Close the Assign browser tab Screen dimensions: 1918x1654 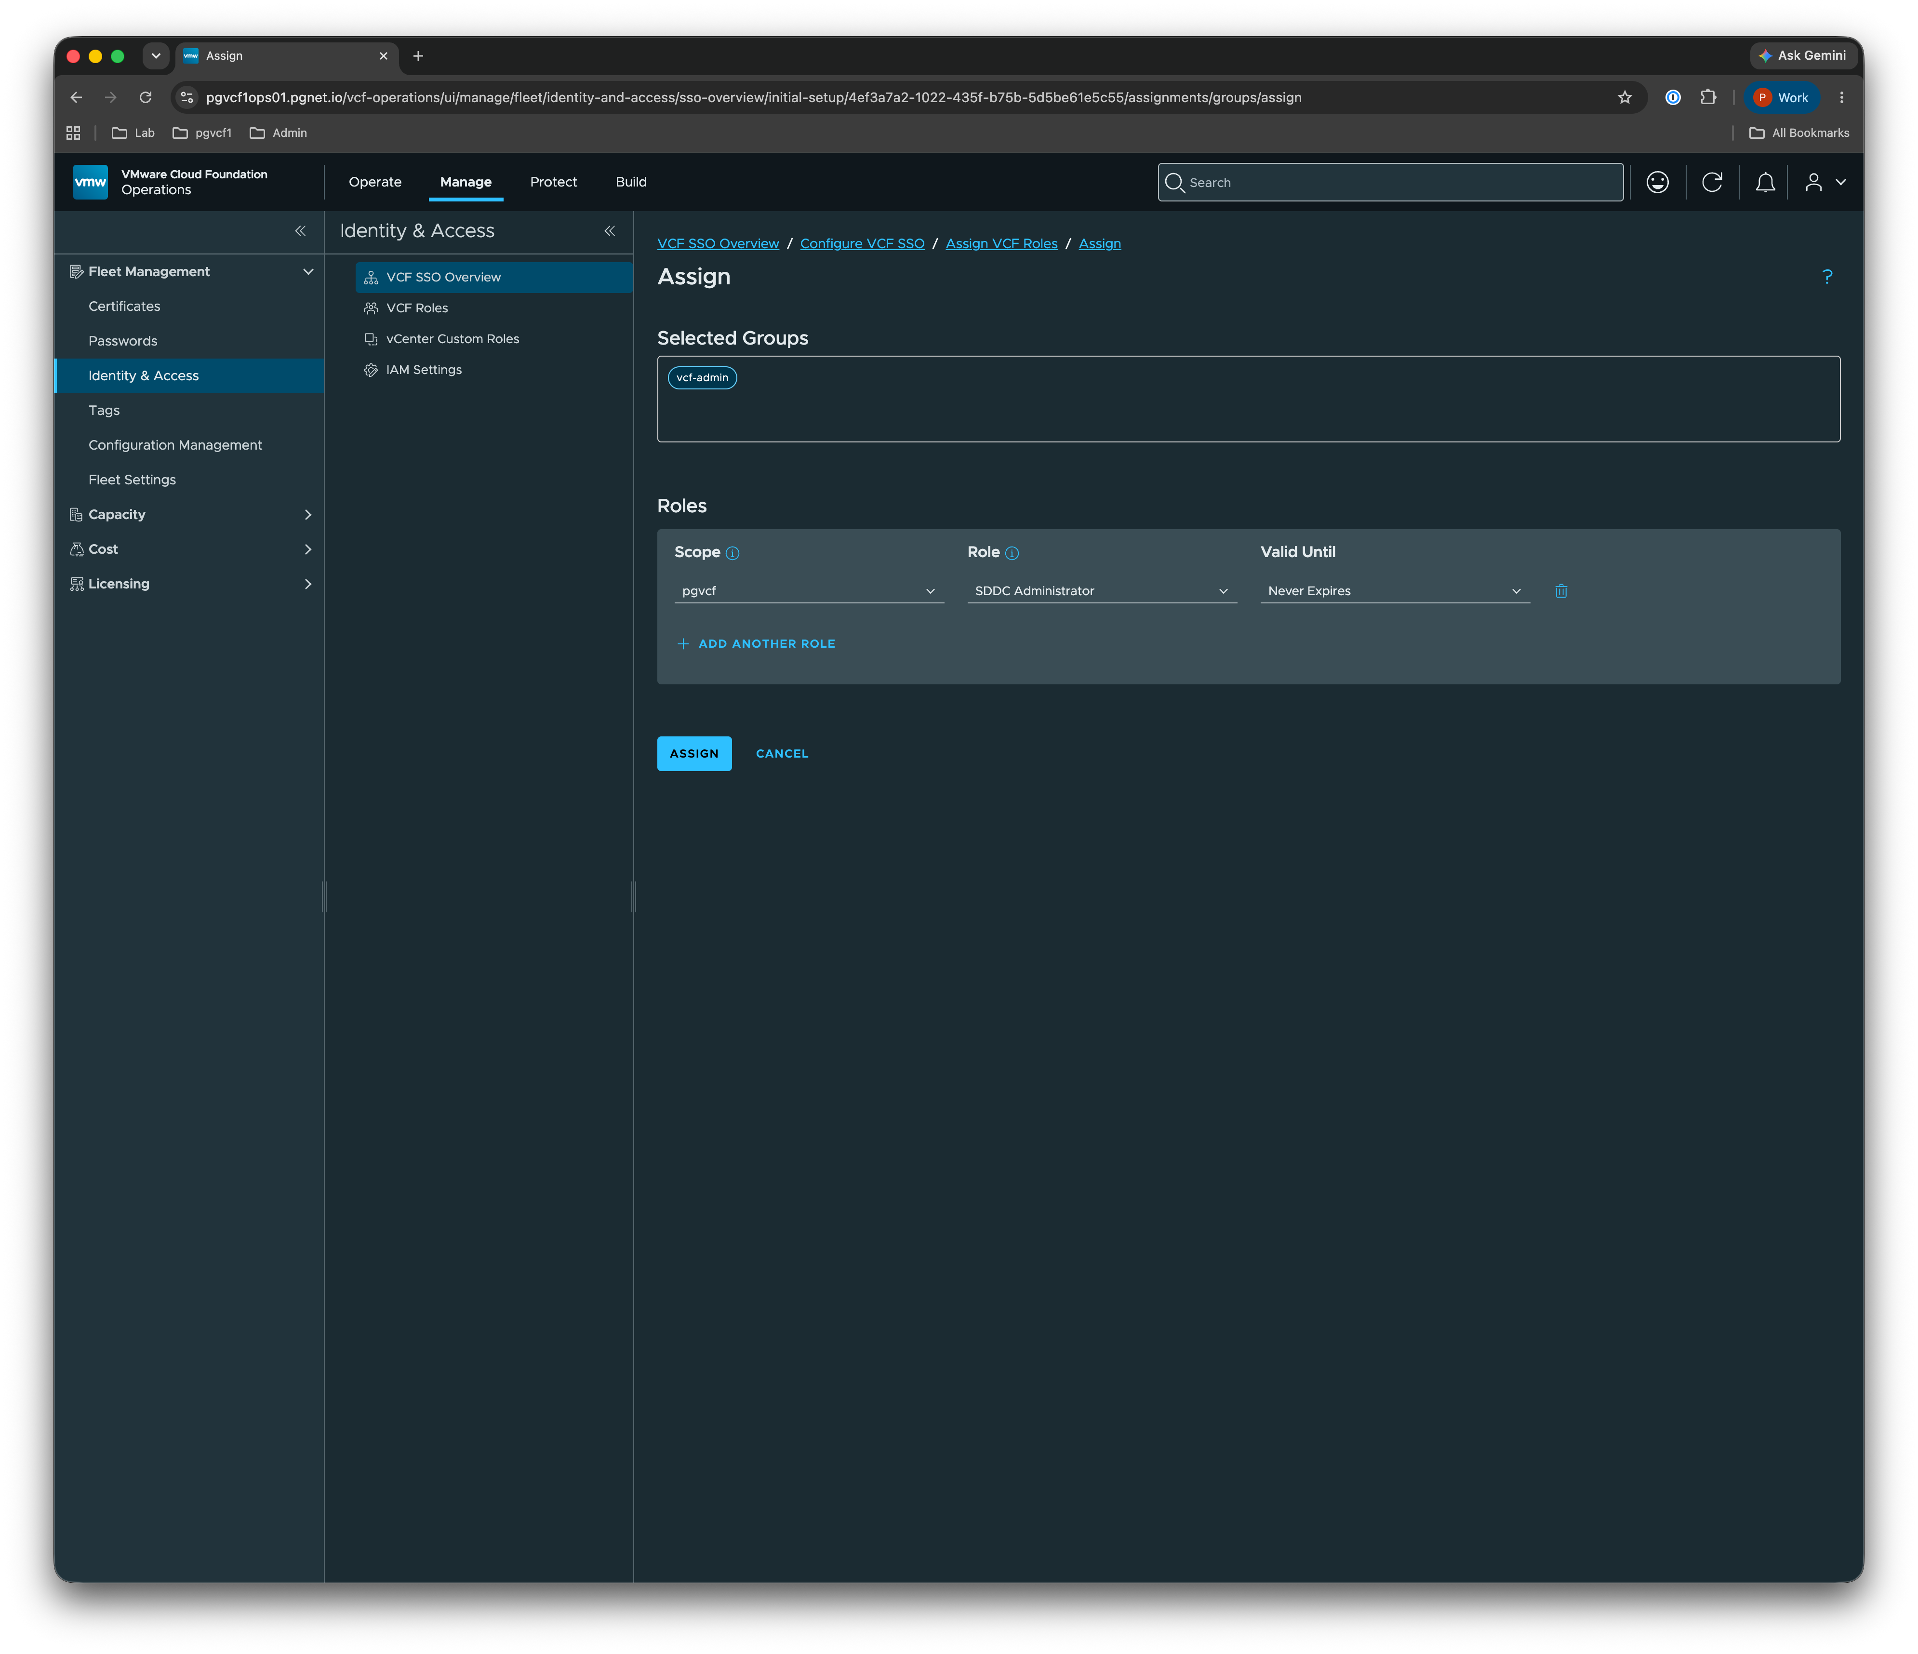click(x=383, y=56)
